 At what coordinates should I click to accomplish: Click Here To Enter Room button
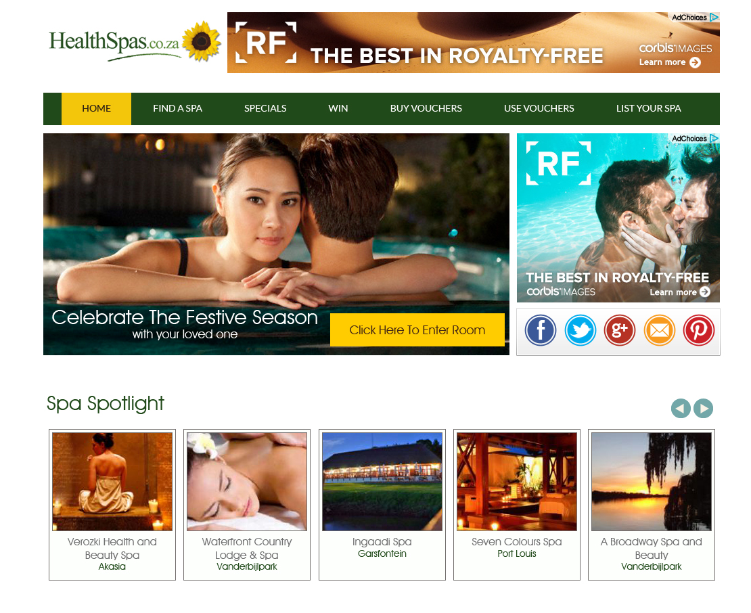pyautogui.click(x=417, y=330)
